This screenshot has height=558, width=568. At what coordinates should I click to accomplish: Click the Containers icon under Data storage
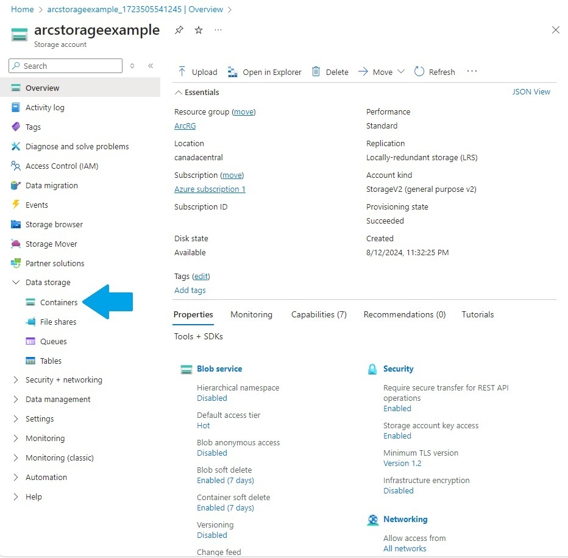(x=30, y=302)
